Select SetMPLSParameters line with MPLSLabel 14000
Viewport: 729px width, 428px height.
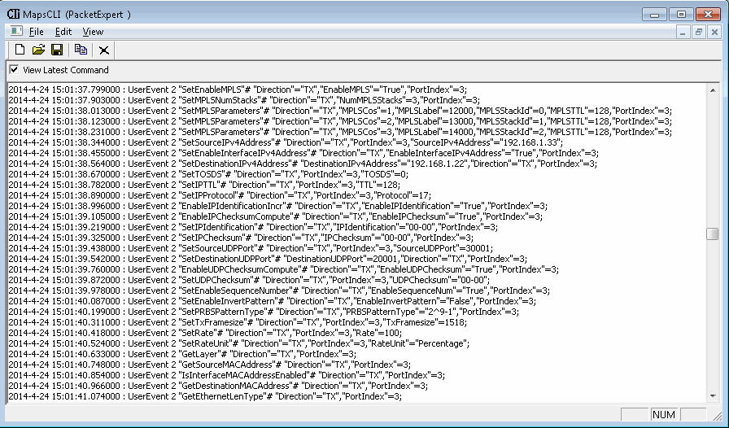(340, 132)
